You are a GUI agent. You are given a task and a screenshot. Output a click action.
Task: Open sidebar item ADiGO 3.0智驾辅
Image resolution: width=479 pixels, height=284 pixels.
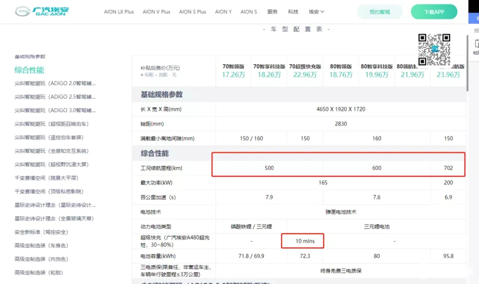[x=55, y=110]
